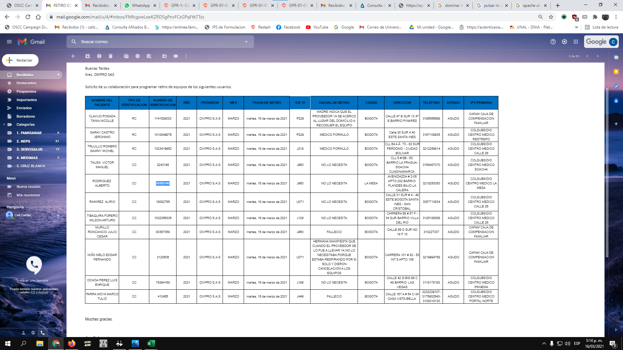Open More options in the email toolbar
Screen dimensions: 623x350
click(x=186, y=56)
